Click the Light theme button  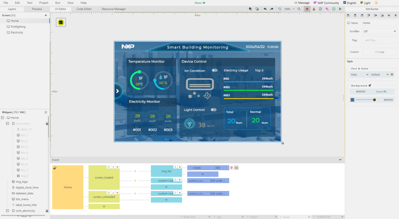pos(365,3)
